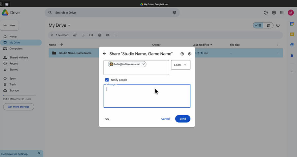Image resolution: width=297 pixels, height=157 pixels.
Task: Open the Spam section
Action: (x=13, y=78)
